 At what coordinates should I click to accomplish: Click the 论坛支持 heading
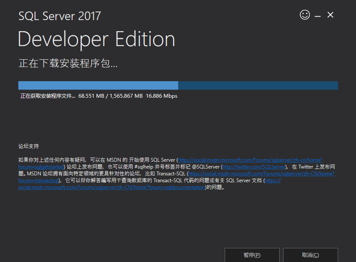[x=29, y=146]
